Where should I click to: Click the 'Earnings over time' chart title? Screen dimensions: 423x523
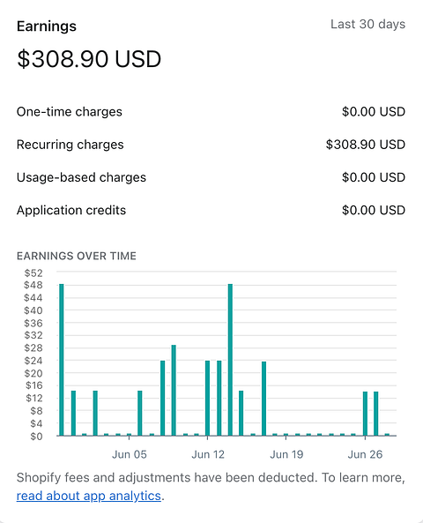click(x=77, y=256)
